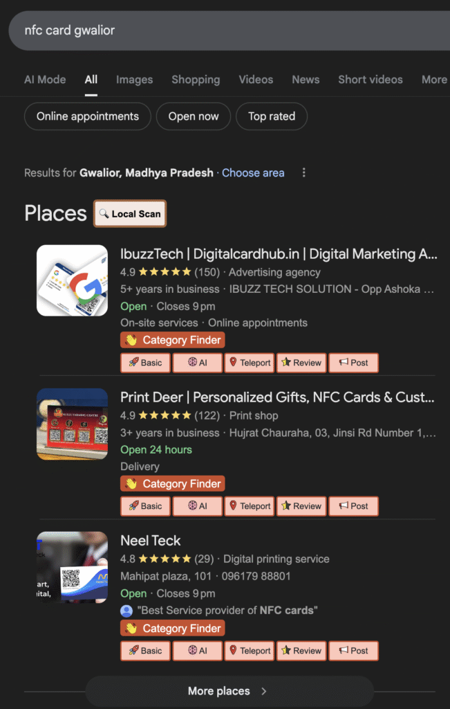This screenshot has width=450, height=709.
Task: Open the three-dot location options menu
Action: click(304, 173)
